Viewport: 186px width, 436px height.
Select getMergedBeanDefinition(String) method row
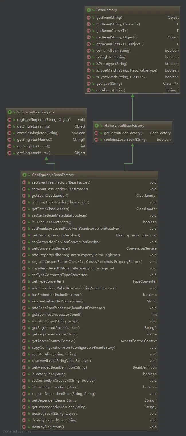coord(89,367)
